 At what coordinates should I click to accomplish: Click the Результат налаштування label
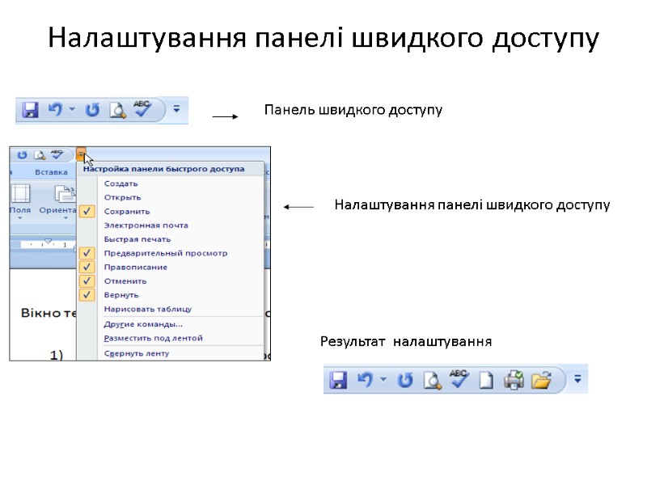tap(406, 341)
